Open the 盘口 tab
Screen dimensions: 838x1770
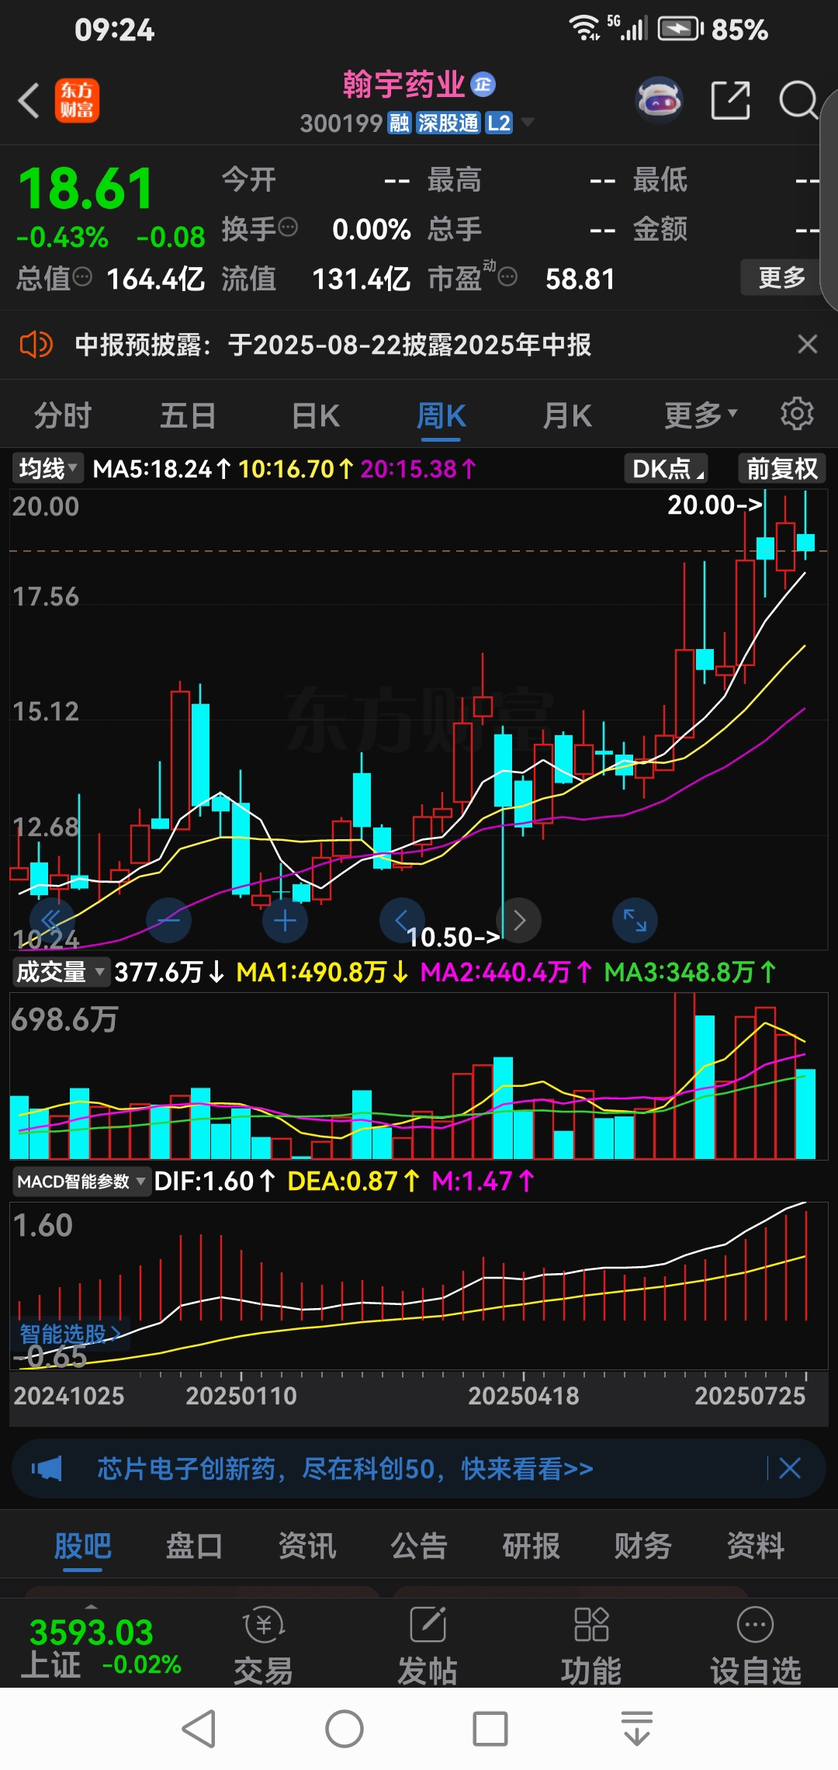tap(195, 1545)
